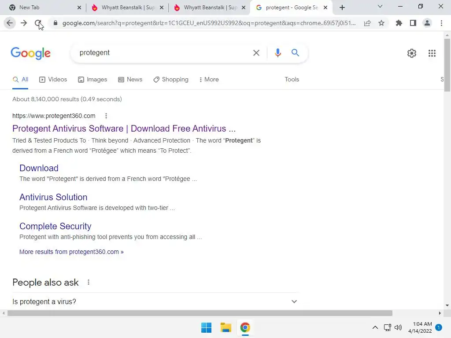
Task: Click the Chrome address bar URL
Action: point(209,23)
